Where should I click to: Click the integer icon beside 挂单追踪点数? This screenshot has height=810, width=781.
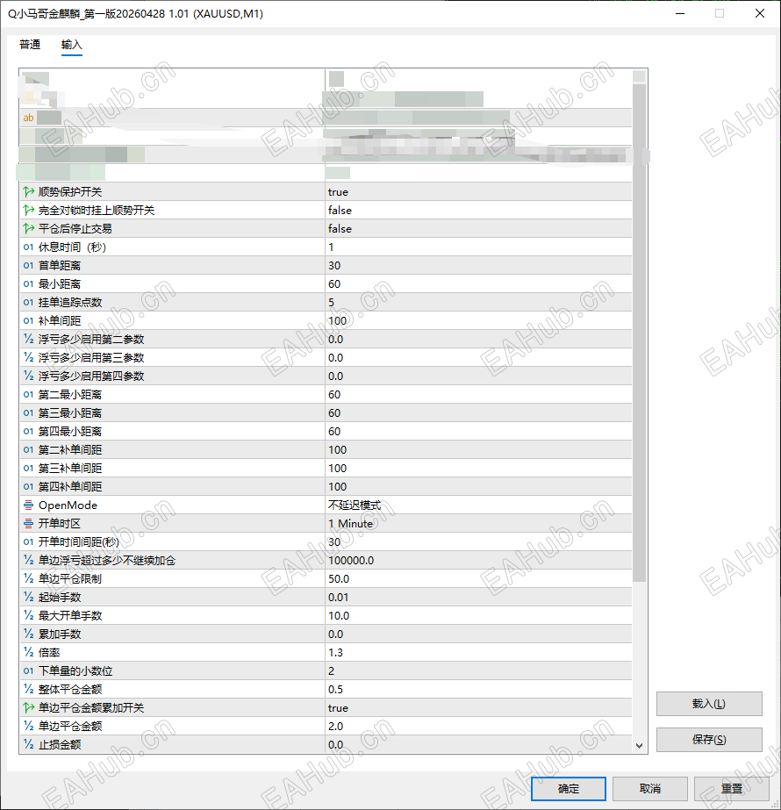coord(28,302)
